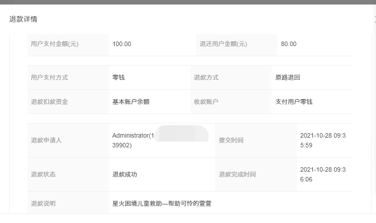Select the 退款完成时间 label
The height and width of the screenshot is (223, 376).
[238, 174]
